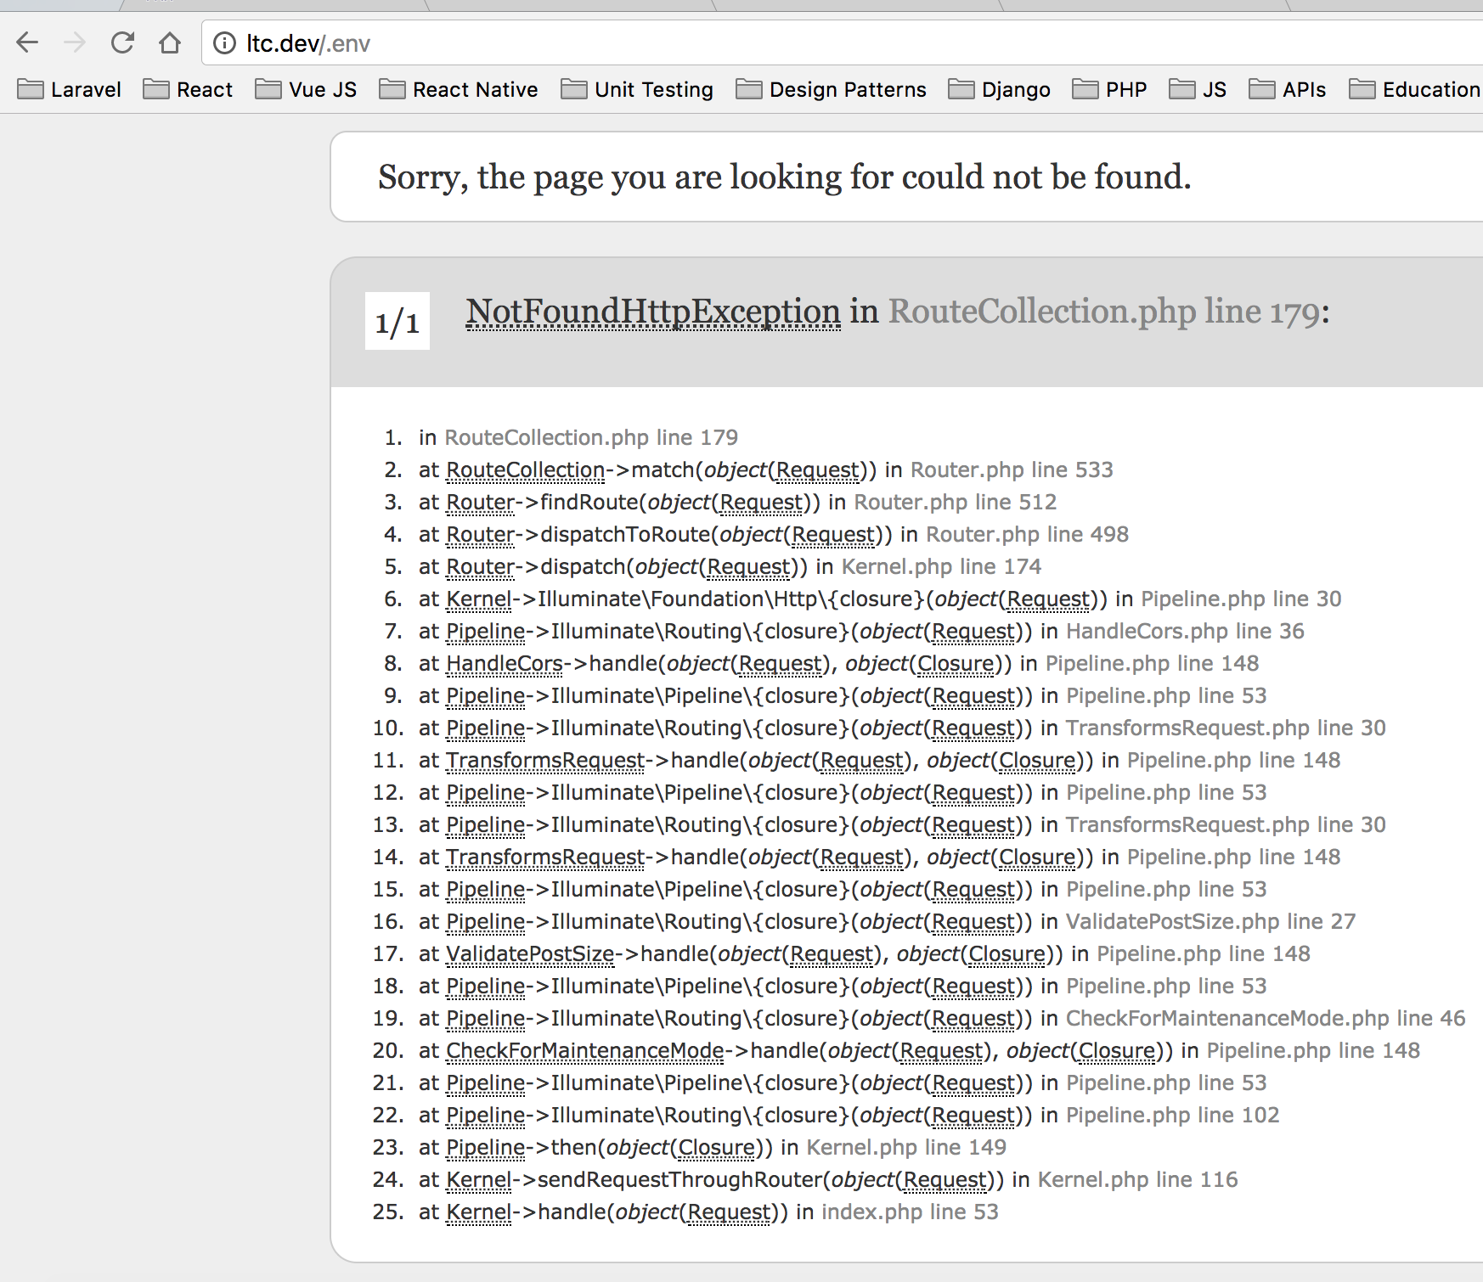Image resolution: width=1483 pixels, height=1282 pixels.
Task: Open the APIs bookmarks folder
Action: coord(1287,89)
